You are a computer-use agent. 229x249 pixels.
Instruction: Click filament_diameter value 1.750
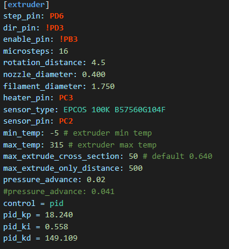(103, 87)
